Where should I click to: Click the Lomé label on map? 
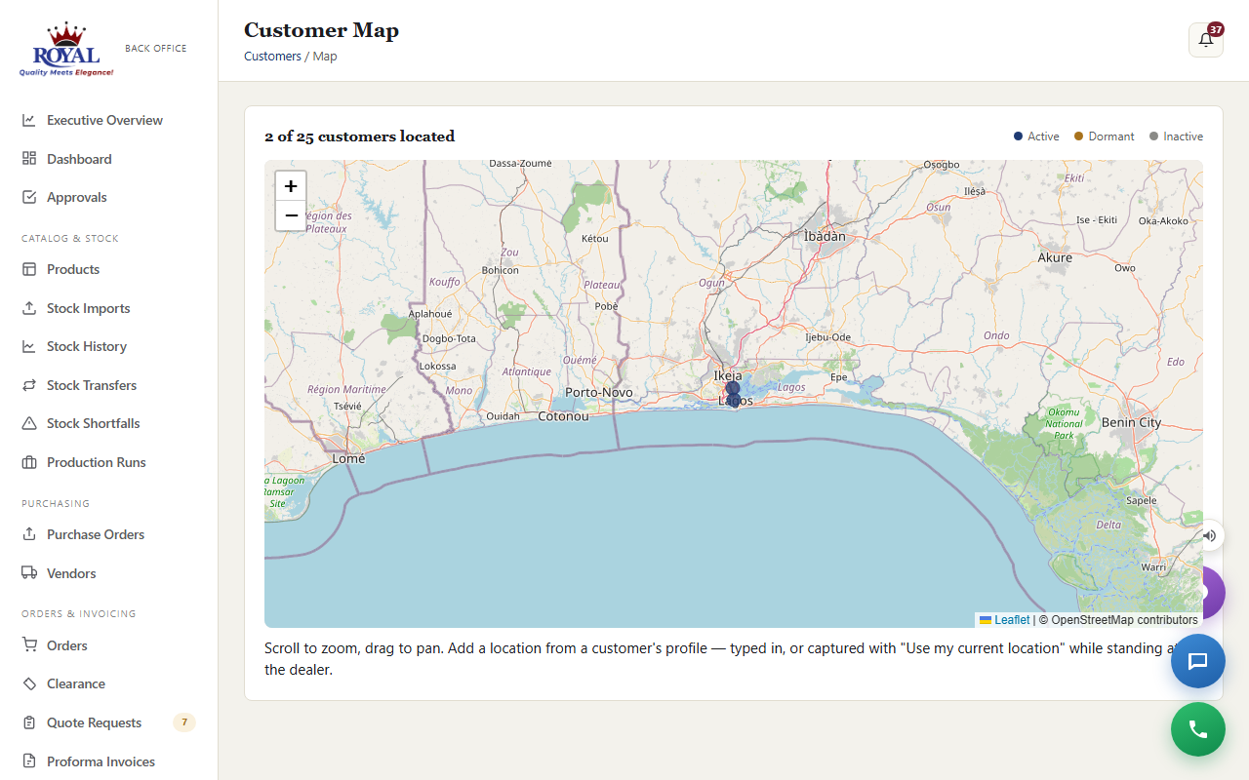coord(348,457)
